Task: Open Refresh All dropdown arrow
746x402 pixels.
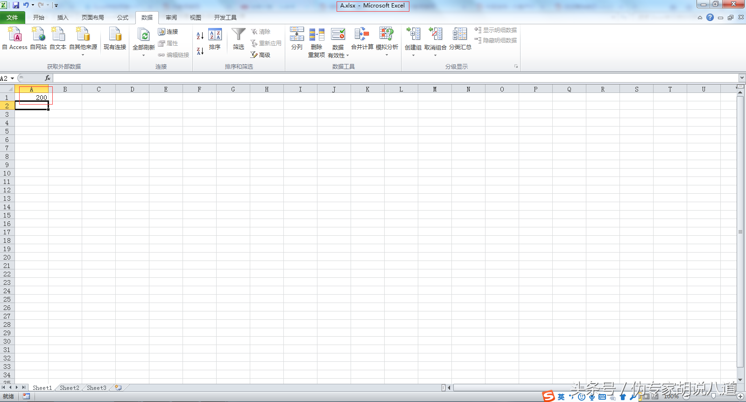Action: (x=144, y=55)
